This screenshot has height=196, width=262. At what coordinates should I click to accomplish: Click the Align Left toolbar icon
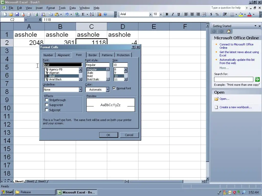point(186,14)
